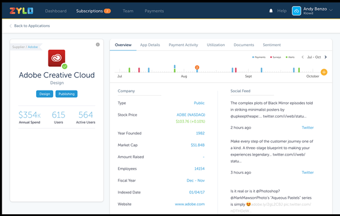
Task: Click the Adobe Creative Cloud app logo
Action: 57,58
